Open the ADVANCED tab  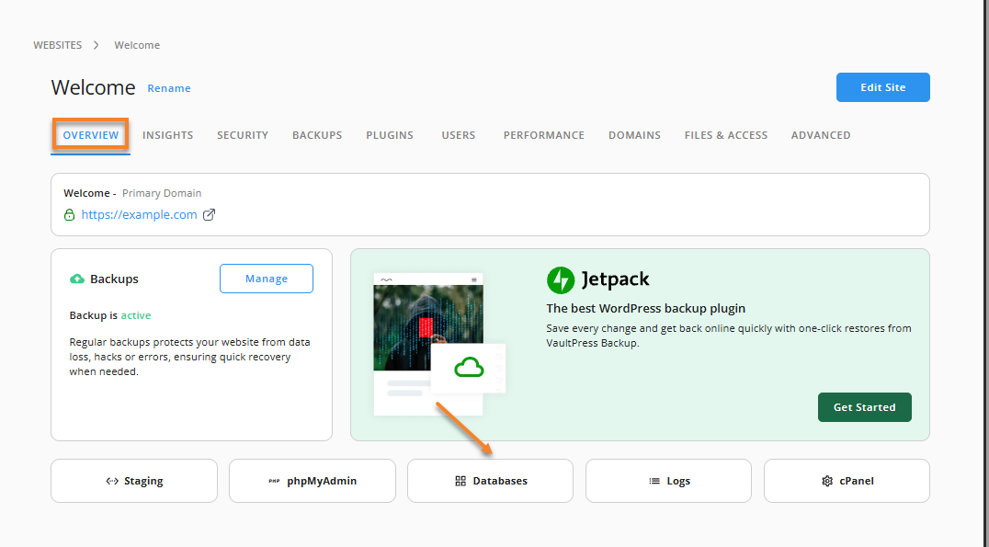[821, 135]
